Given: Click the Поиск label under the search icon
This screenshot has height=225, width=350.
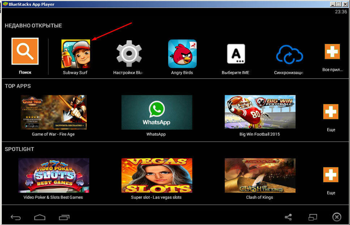Looking at the screenshot, I should [x=25, y=72].
